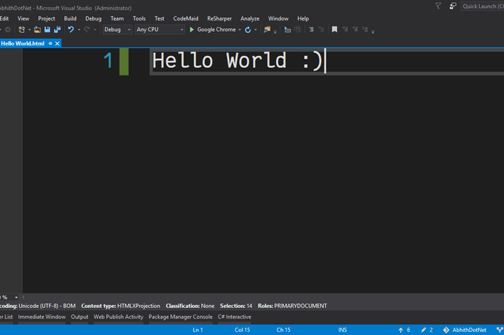The image size is (504, 335).
Task: Click the pending changes pencil icon
Action: [x=424, y=330]
